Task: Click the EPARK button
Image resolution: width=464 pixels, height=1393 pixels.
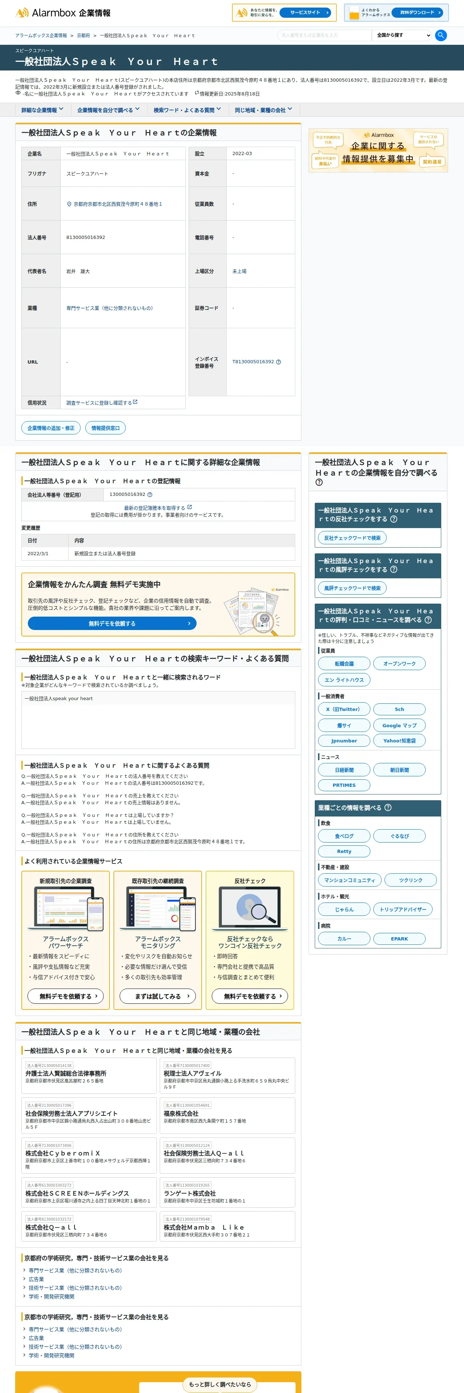Action: click(x=399, y=939)
